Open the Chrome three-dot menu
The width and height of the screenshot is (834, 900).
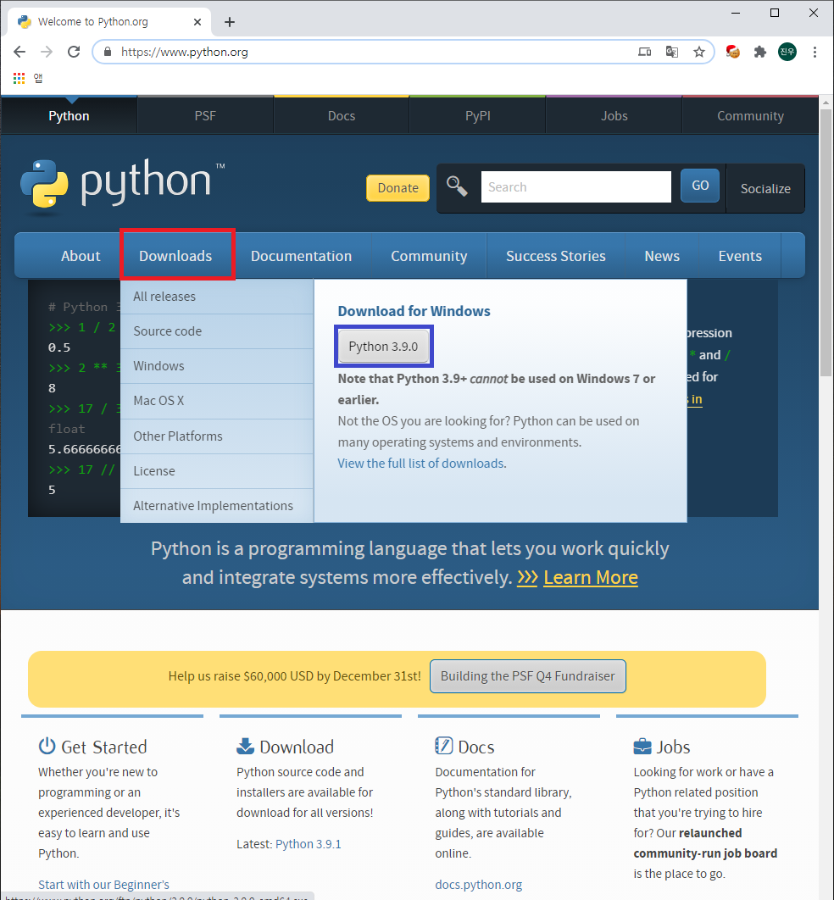pyautogui.click(x=815, y=53)
